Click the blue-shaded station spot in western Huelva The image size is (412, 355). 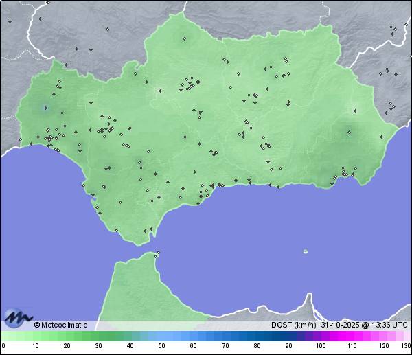tap(45, 107)
